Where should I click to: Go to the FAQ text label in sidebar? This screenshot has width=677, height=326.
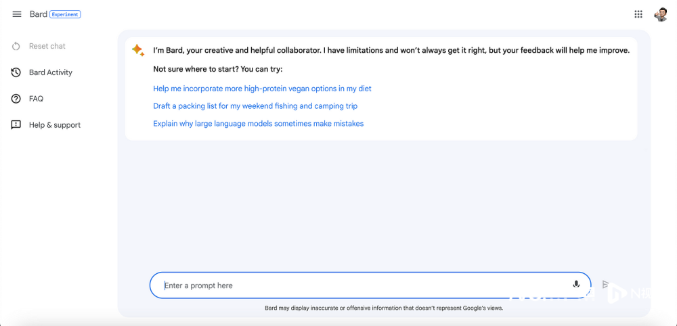[x=36, y=99]
